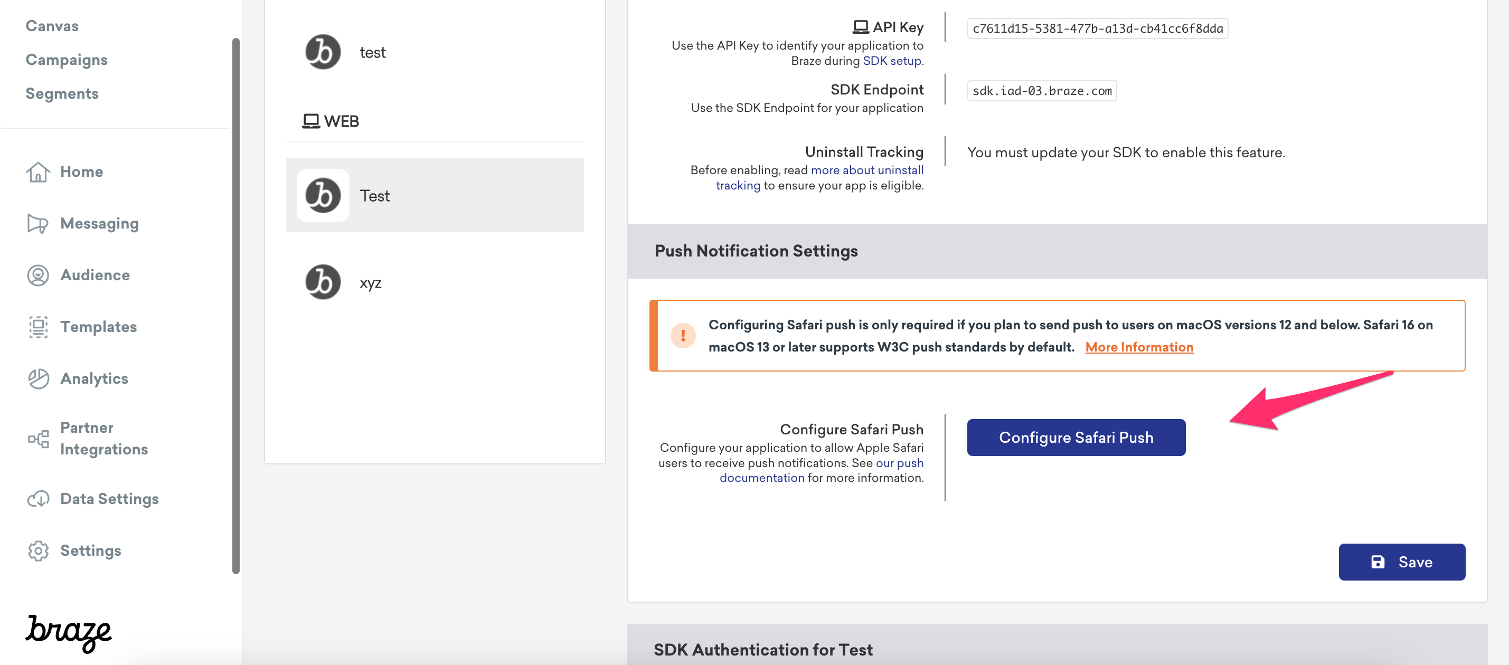Go to Canvas menu item
Viewport: 1509px width, 665px height.
pos(52,26)
